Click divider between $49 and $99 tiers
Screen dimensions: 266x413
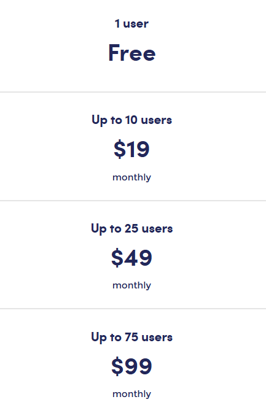click(x=133, y=309)
